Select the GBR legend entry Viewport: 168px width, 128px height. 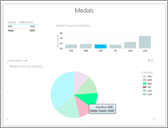pos(147,80)
